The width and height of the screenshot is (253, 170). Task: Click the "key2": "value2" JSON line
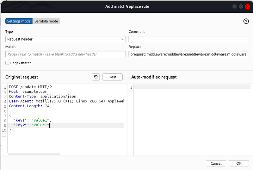point(31,125)
